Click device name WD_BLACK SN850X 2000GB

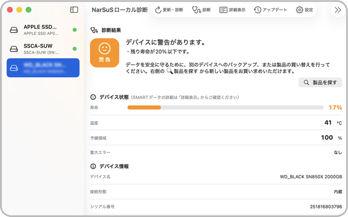pyautogui.click(x=311, y=177)
